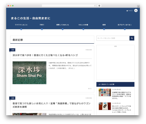Open the article titled 深水埗で食べ歩き
146x124 pixels.
pos(45,55)
